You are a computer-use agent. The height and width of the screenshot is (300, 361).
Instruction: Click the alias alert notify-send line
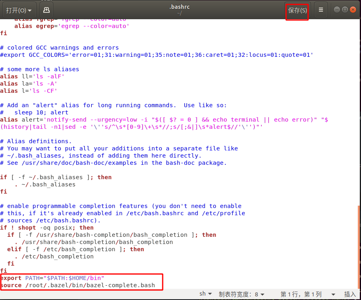pos(120,119)
